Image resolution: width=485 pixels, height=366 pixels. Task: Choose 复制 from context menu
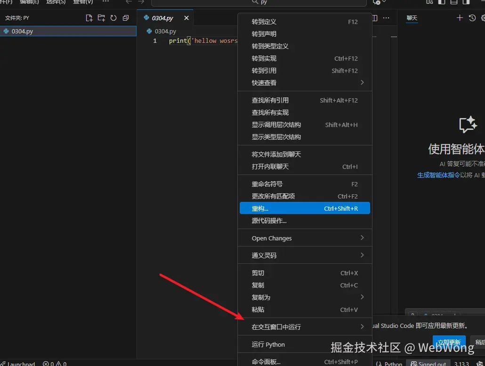tap(305, 285)
